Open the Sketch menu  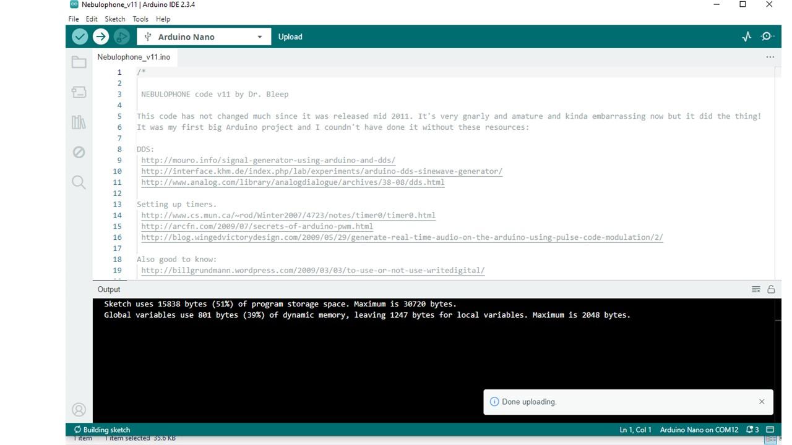tap(115, 19)
